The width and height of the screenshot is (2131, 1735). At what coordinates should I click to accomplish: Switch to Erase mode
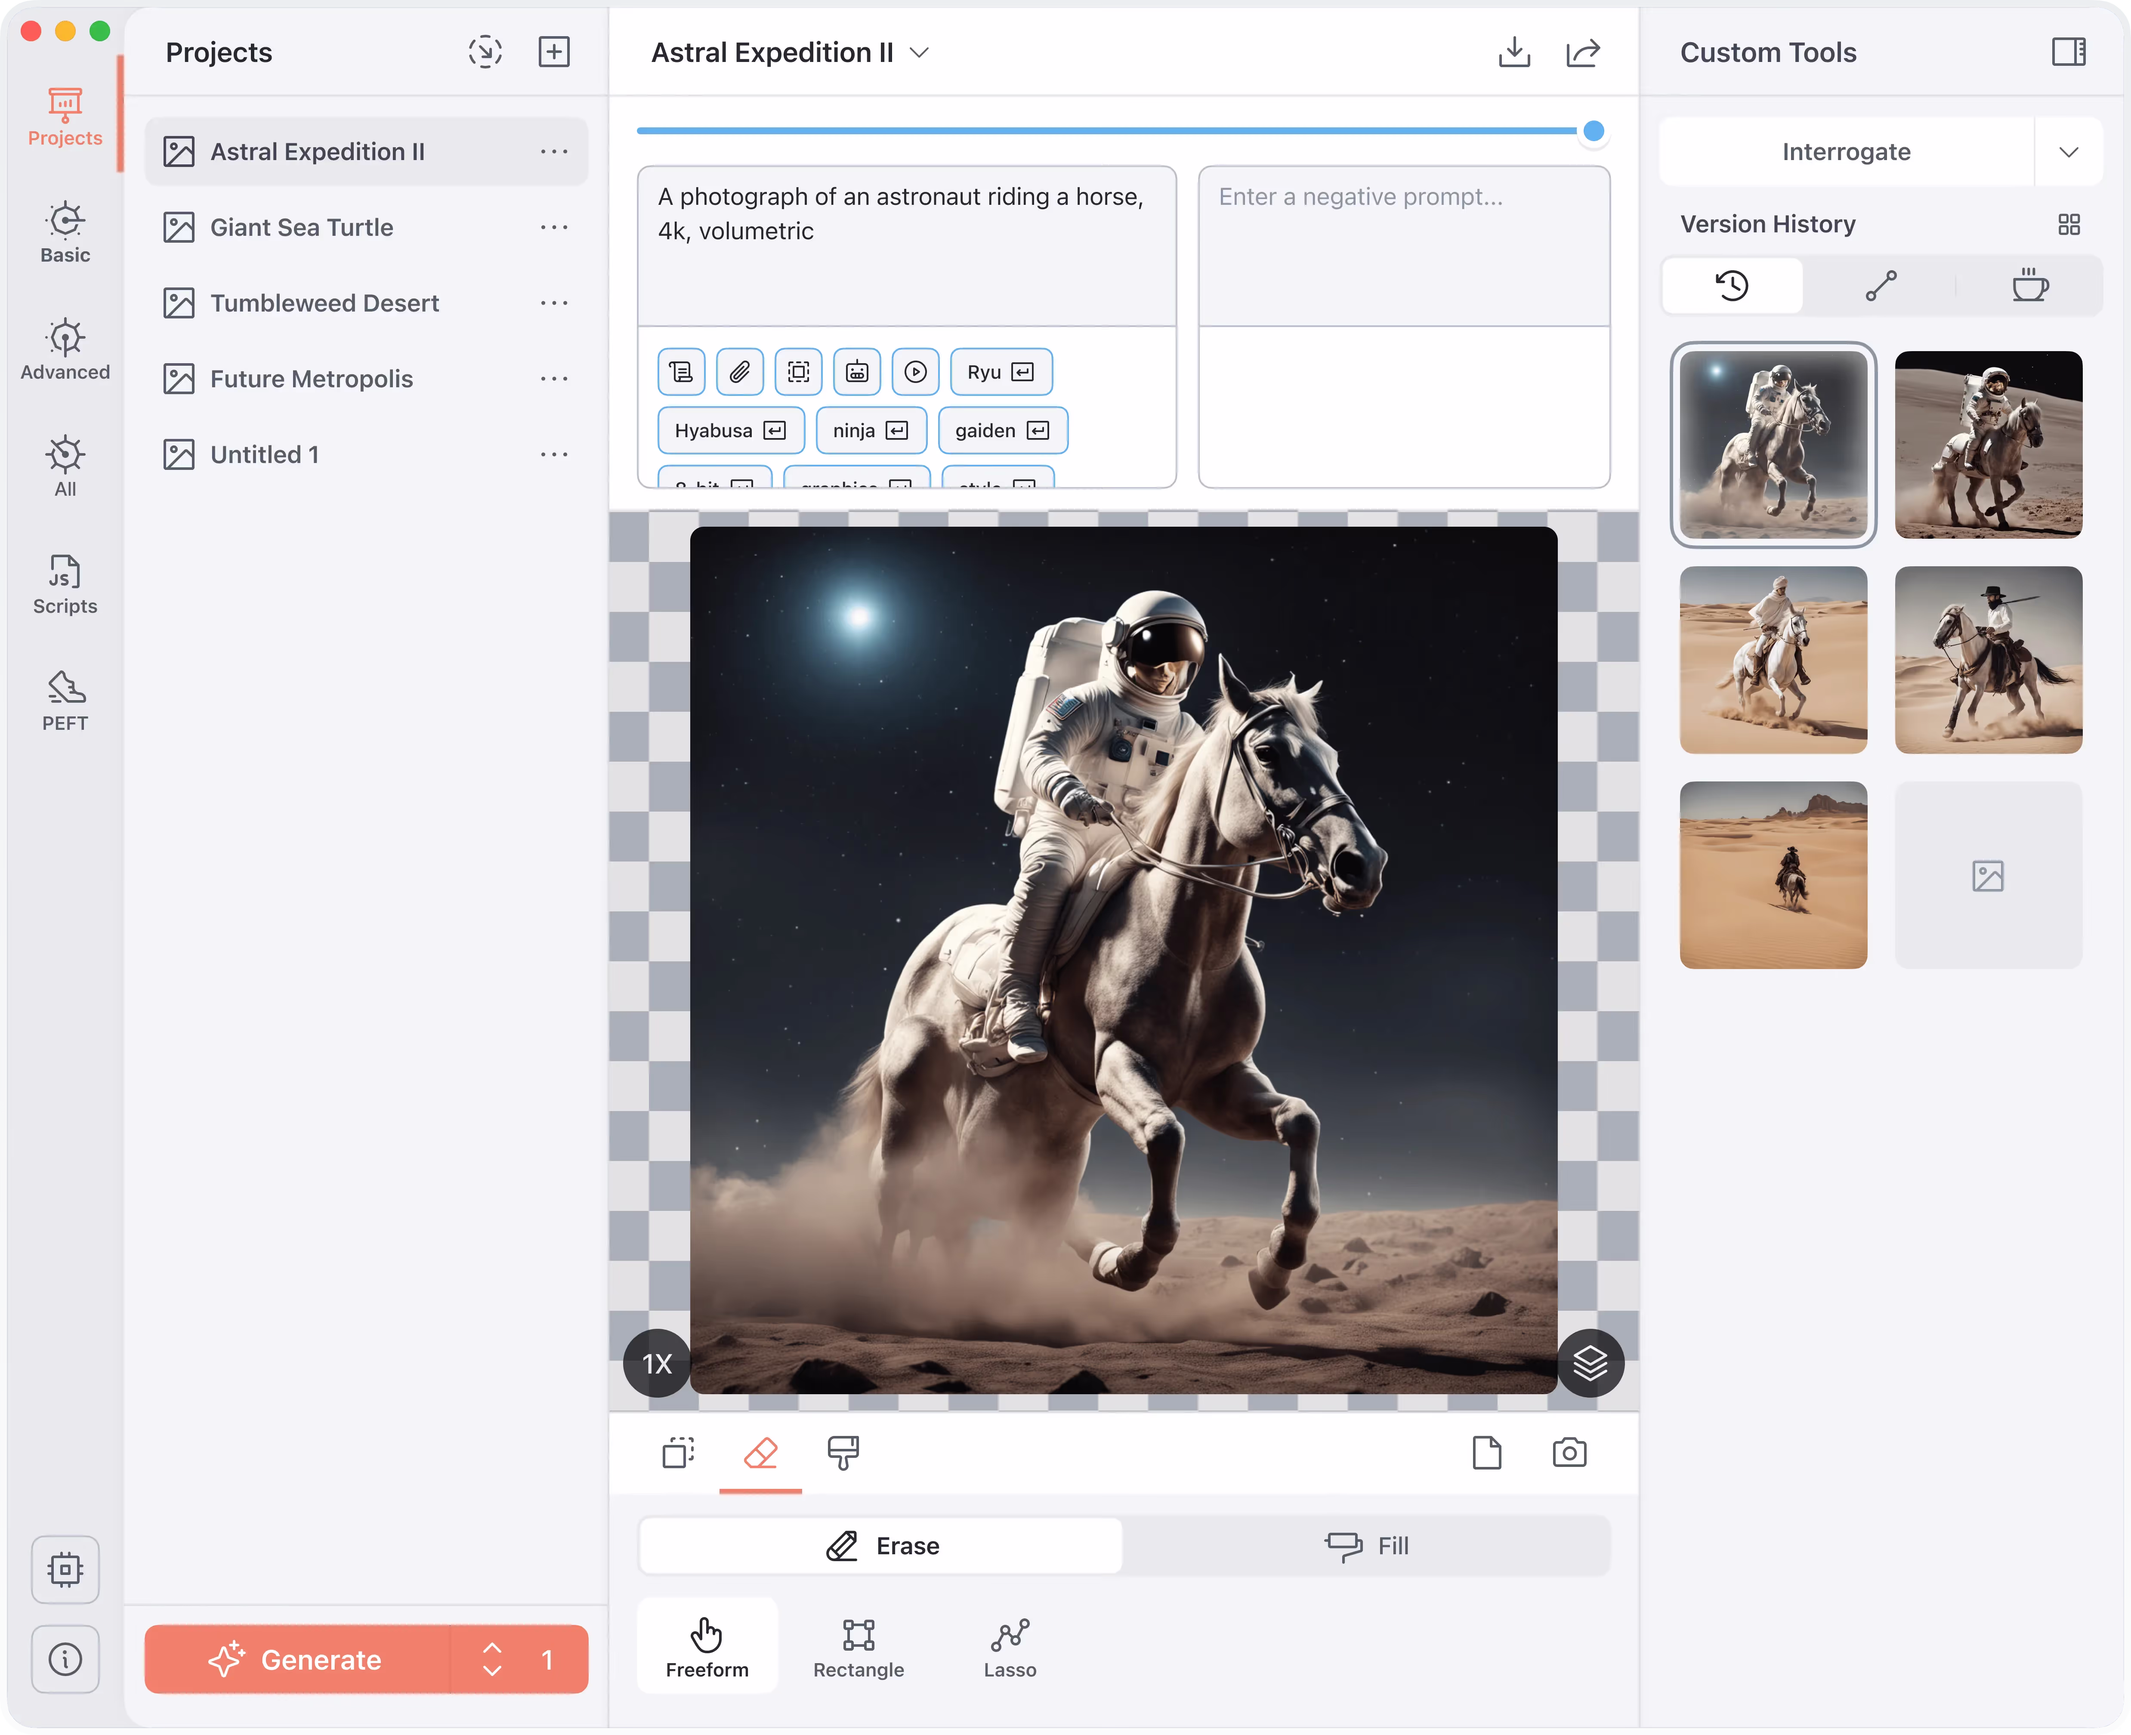pyautogui.click(x=882, y=1546)
